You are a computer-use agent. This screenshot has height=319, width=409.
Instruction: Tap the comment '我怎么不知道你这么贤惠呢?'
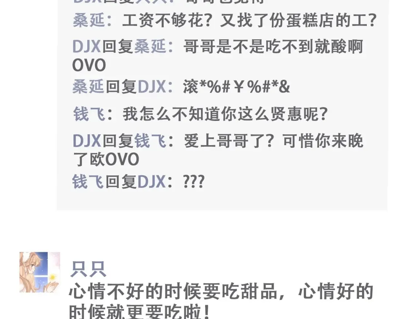pos(225,114)
